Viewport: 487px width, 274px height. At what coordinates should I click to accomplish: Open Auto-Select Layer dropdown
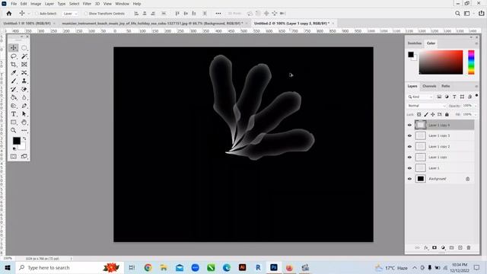70,14
